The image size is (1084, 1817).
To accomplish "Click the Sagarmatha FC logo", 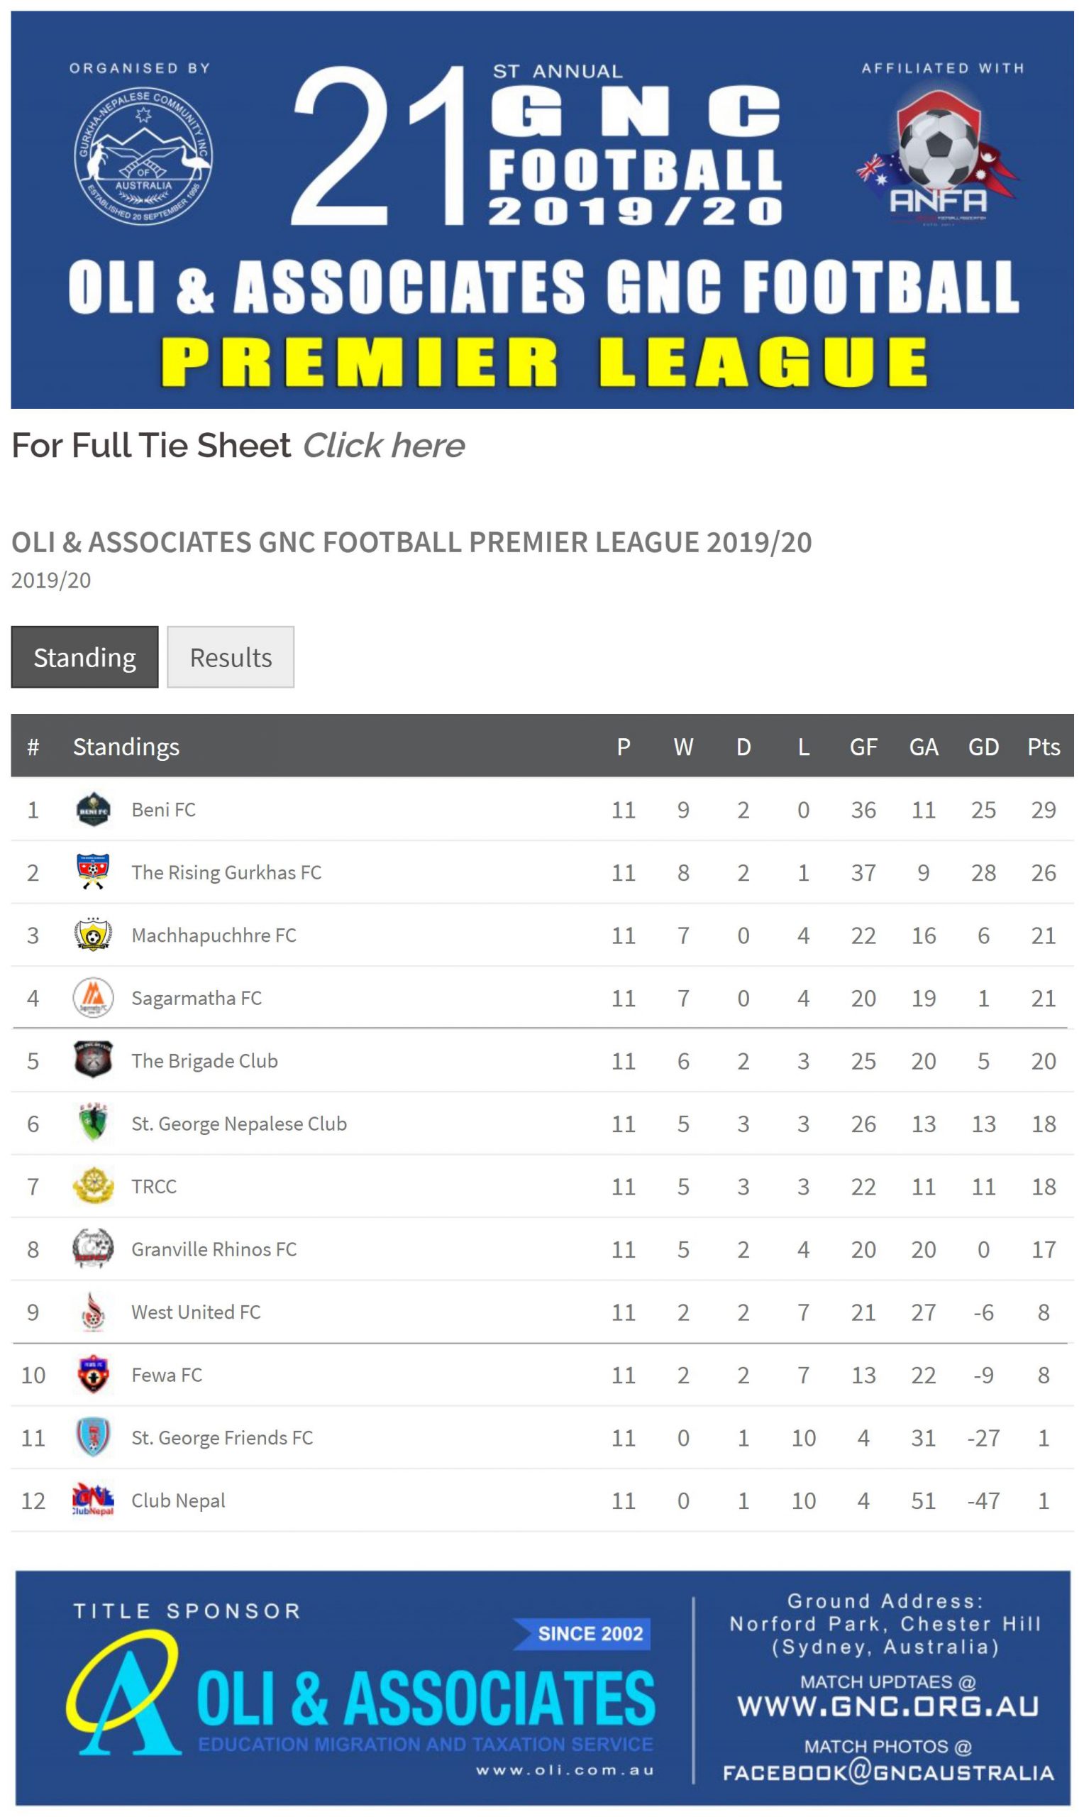I will (93, 997).
